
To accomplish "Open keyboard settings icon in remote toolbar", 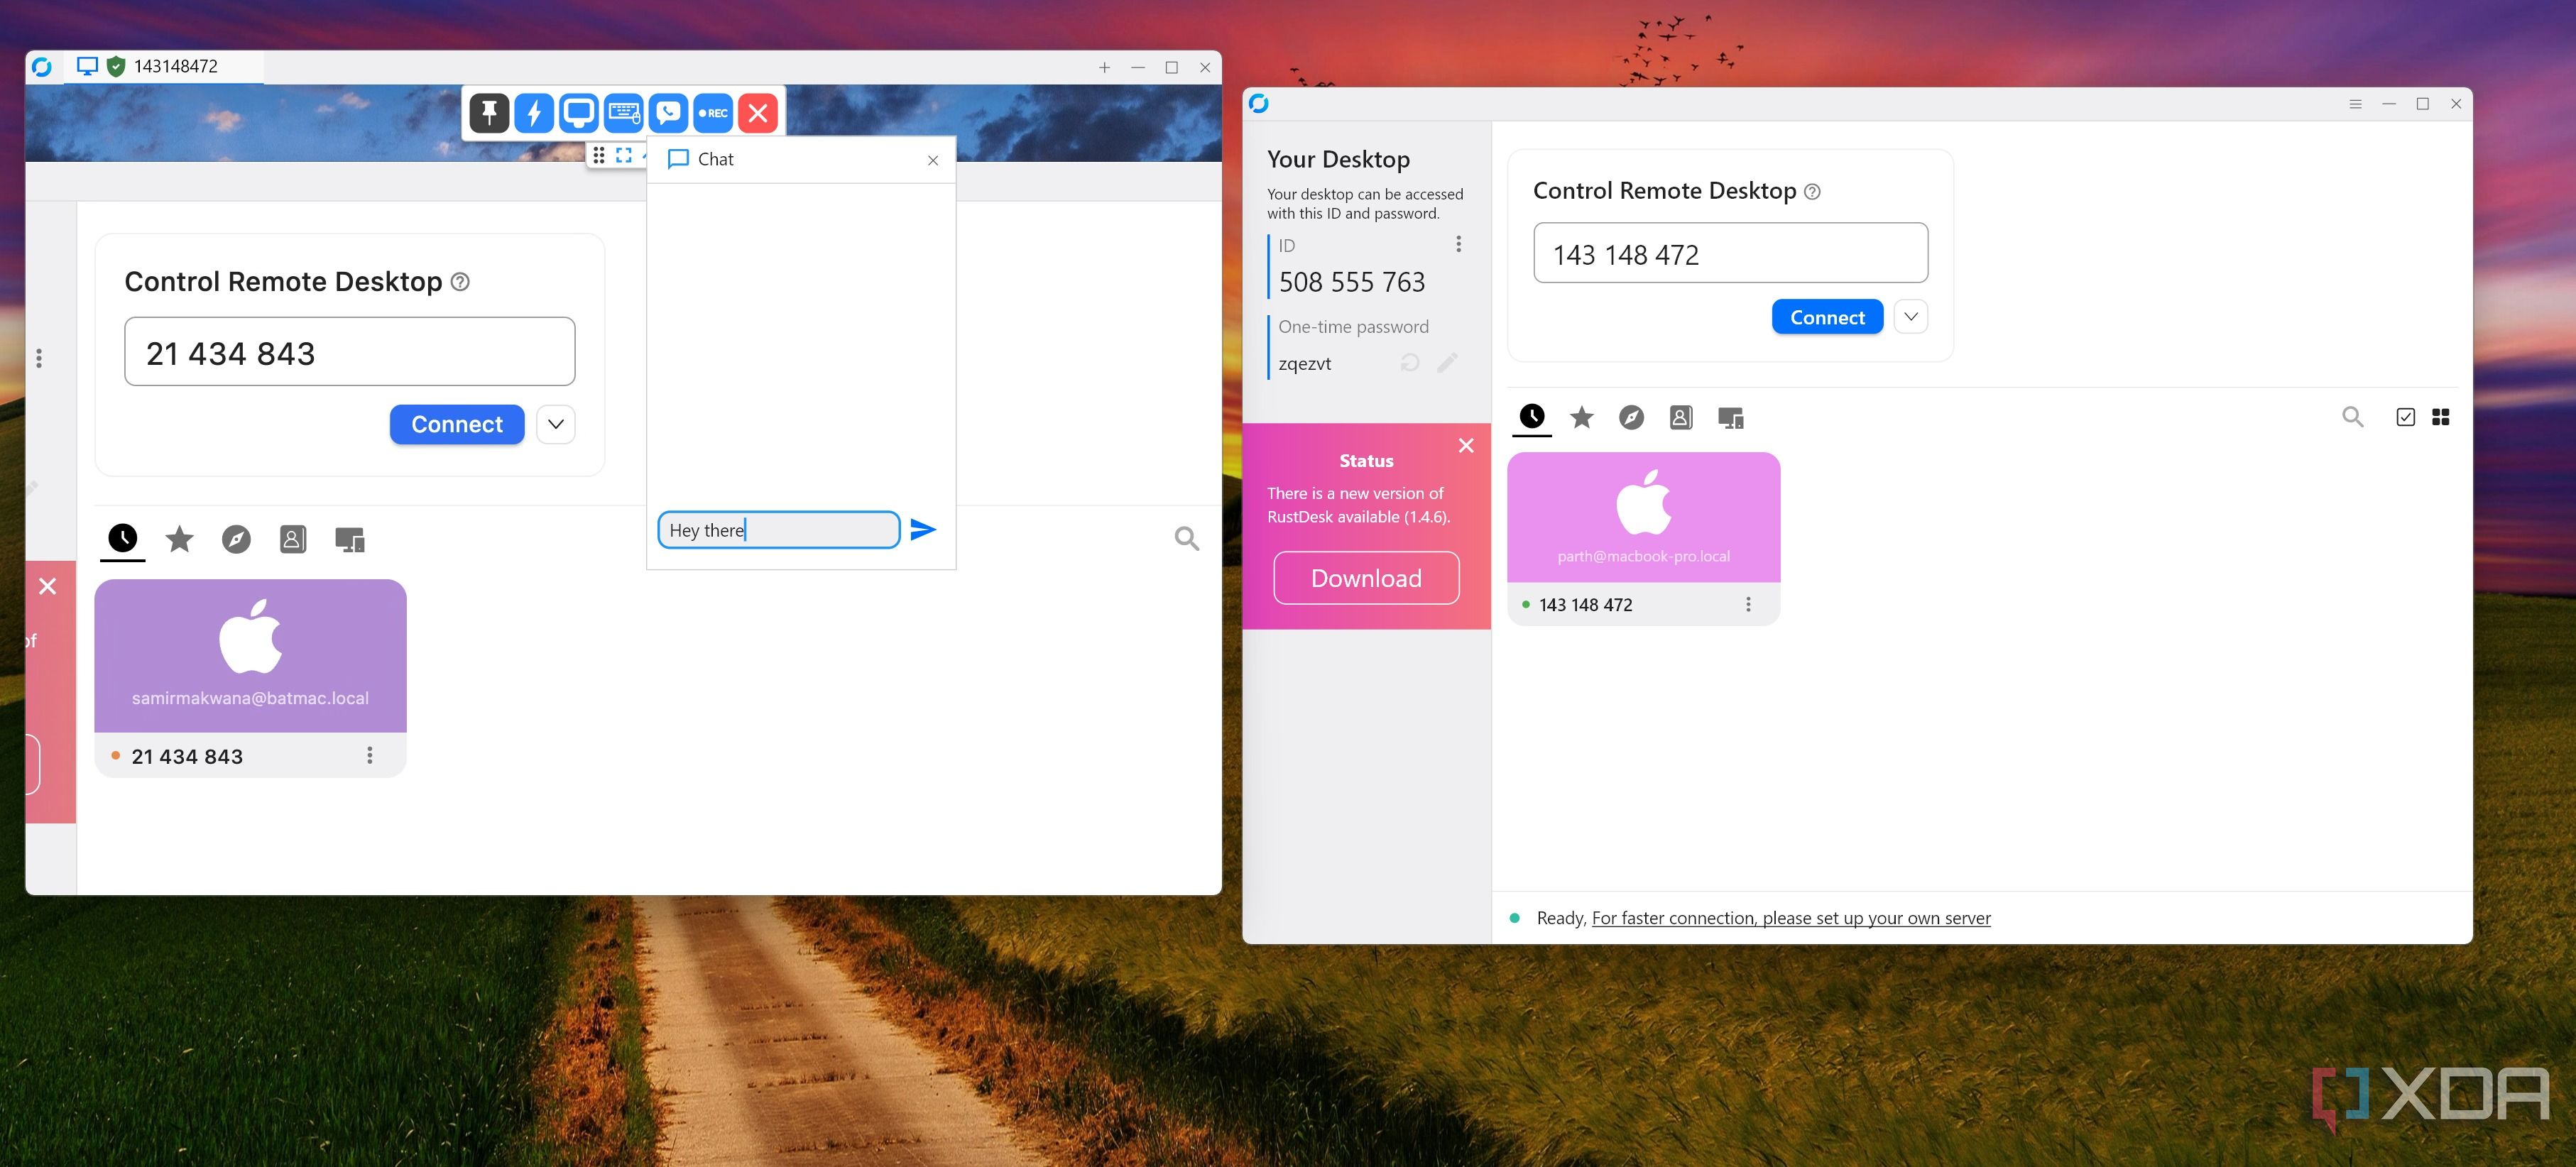I will click(624, 113).
